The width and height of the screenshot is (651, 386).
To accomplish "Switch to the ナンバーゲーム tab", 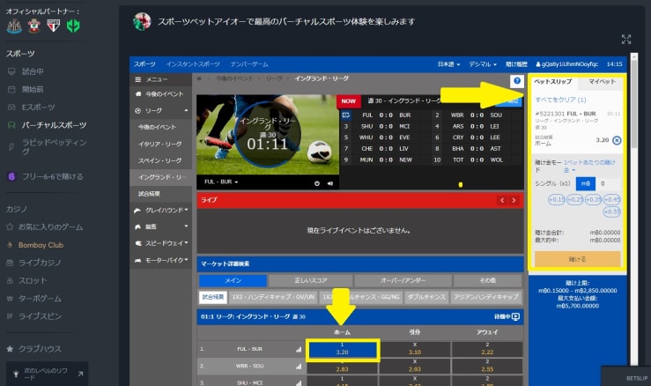I will [249, 64].
